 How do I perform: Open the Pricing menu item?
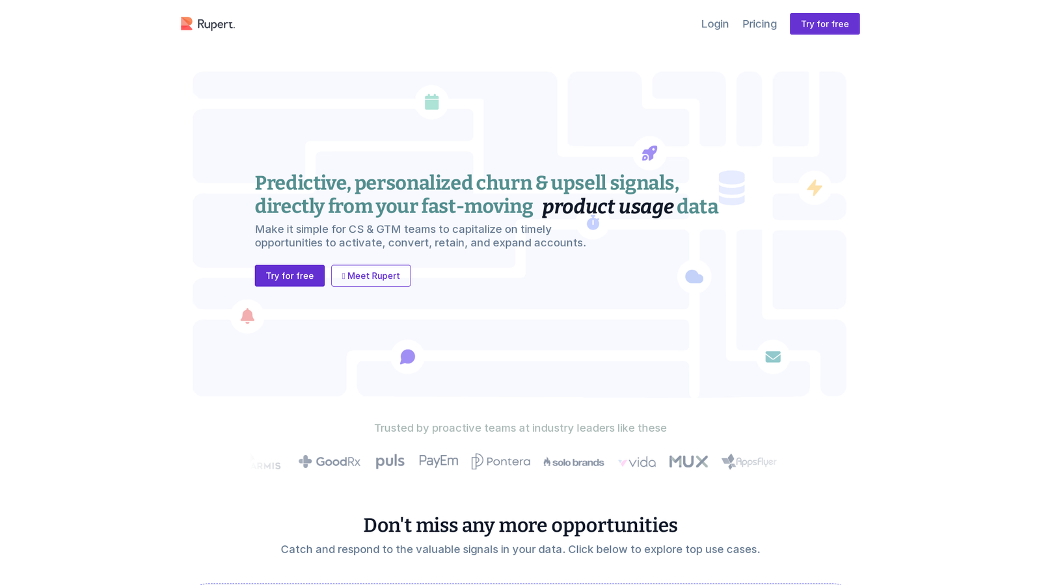[x=759, y=24]
